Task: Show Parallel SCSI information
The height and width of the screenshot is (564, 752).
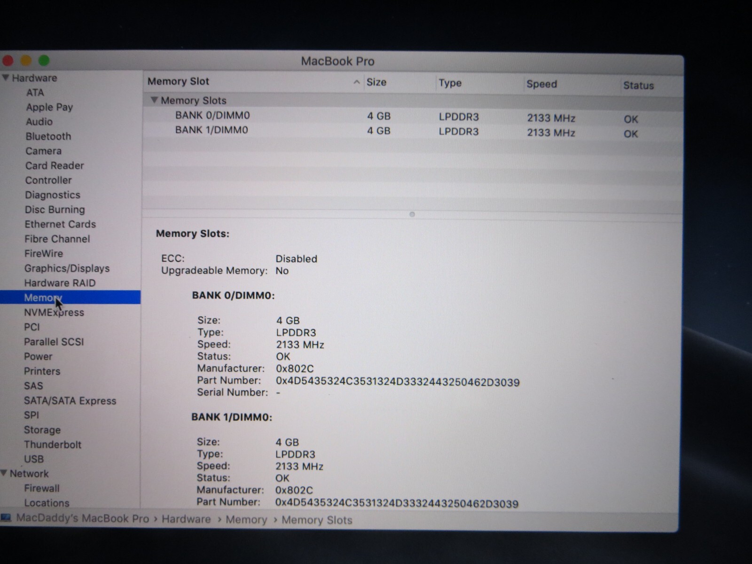Action: click(54, 342)
